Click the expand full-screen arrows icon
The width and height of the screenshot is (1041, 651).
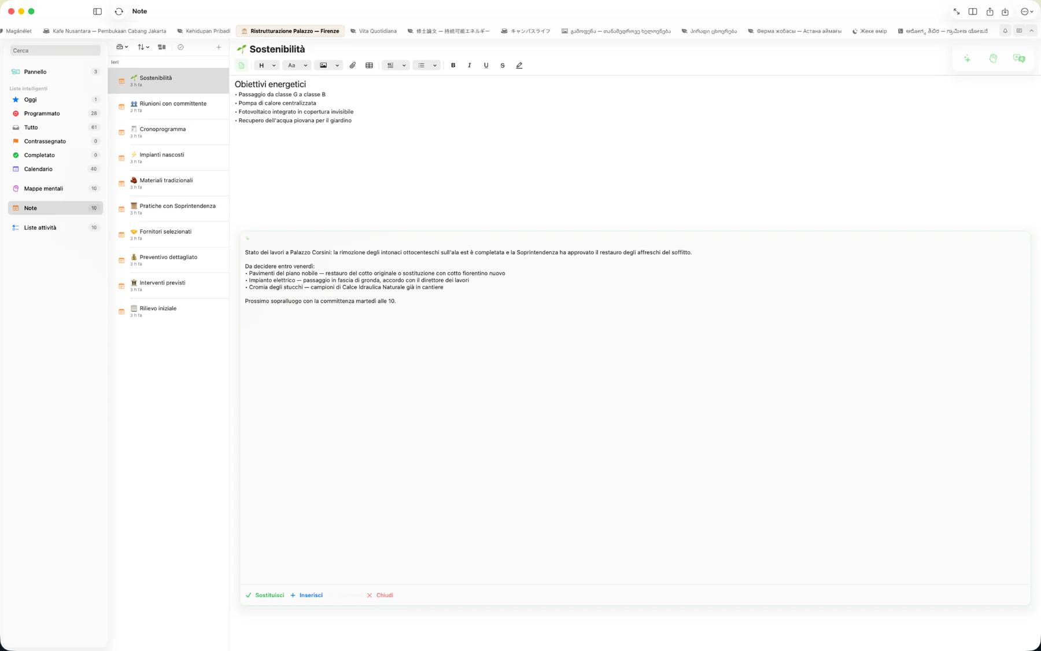957,12
